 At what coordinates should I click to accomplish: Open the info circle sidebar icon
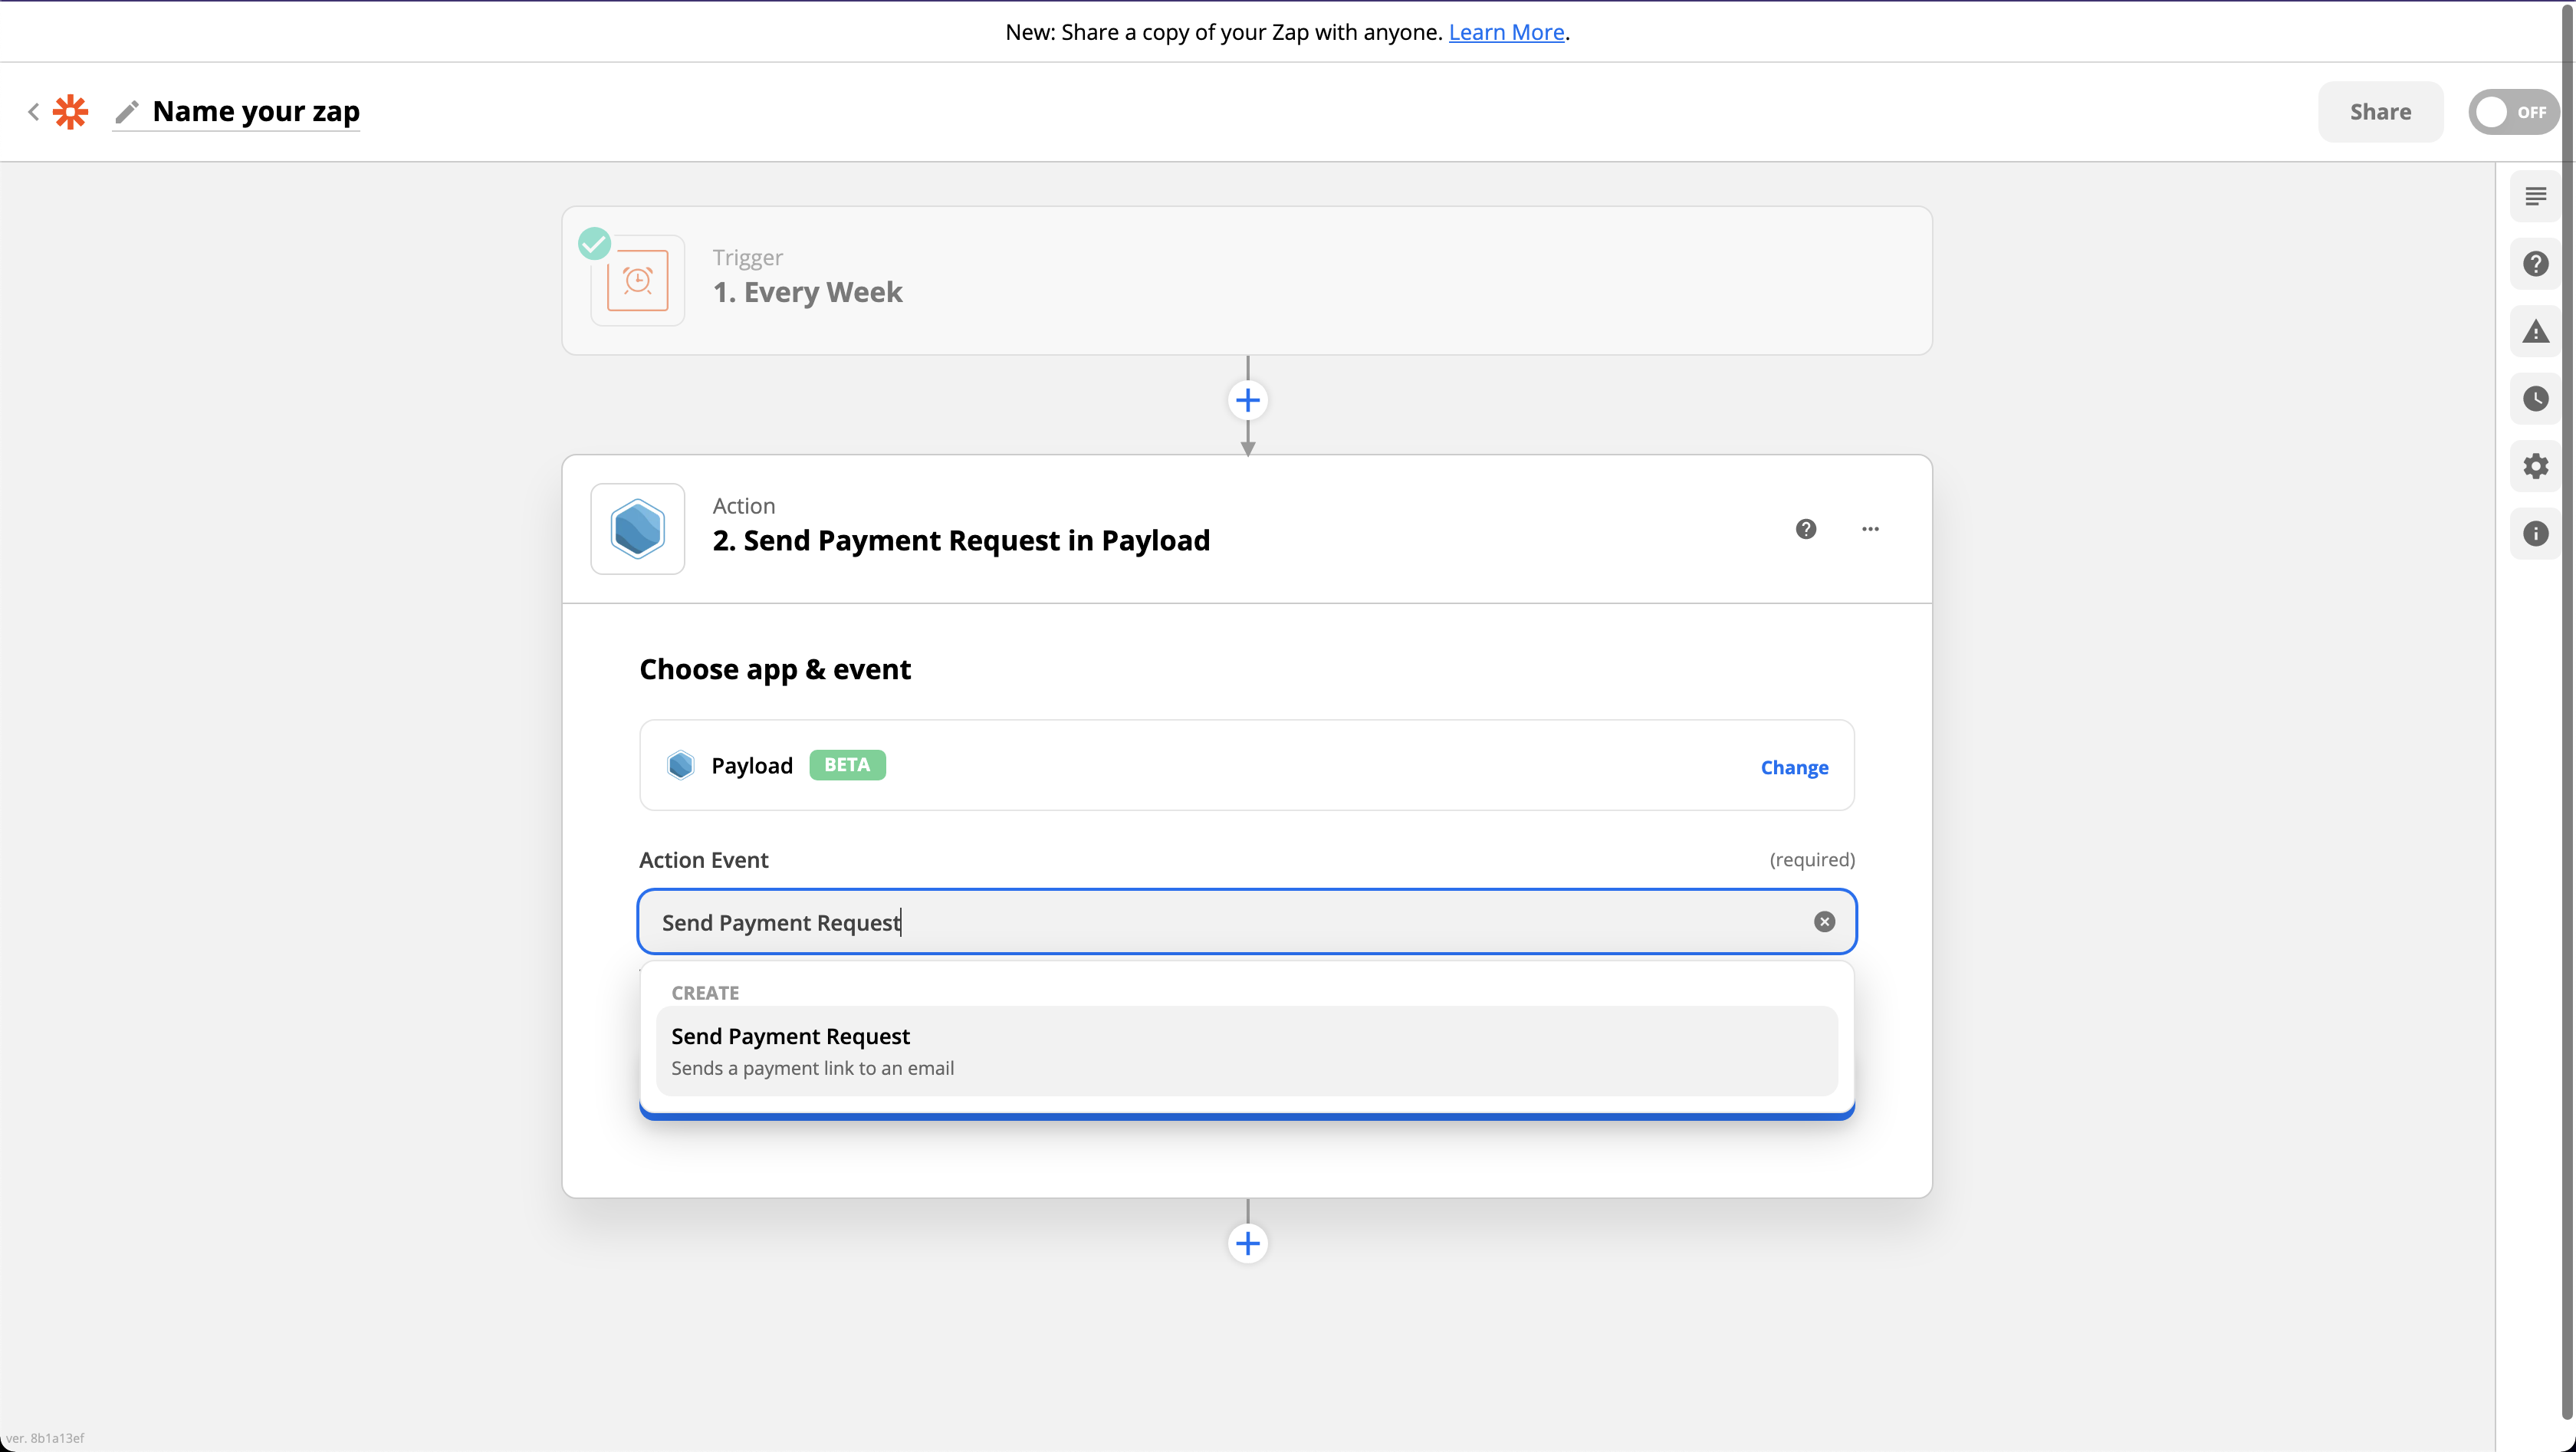point(2535,534)
